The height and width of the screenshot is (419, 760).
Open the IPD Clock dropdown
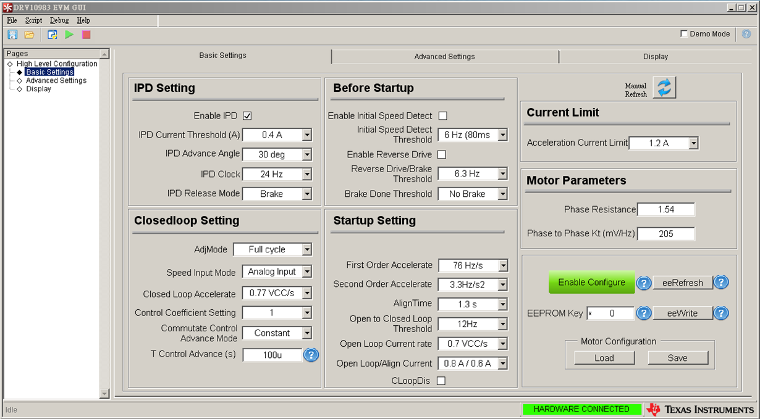307,175
